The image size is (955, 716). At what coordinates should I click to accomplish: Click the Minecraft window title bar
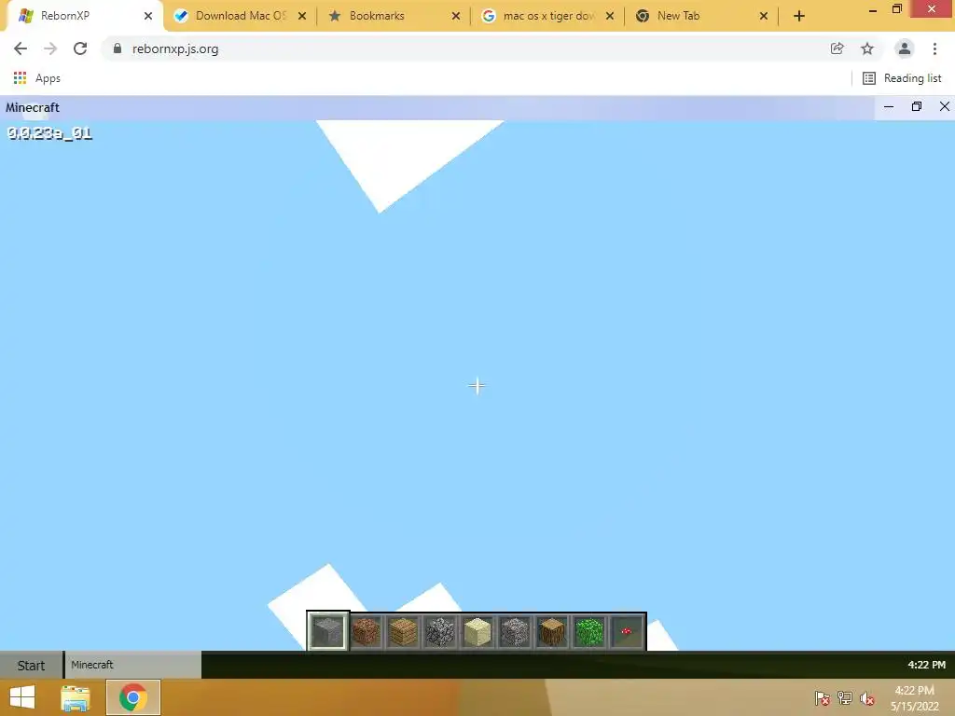pos(438,107)
